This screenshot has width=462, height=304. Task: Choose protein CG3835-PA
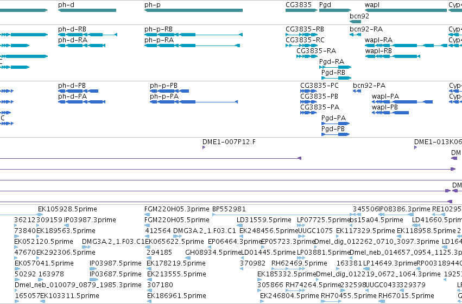coord(308,113)
